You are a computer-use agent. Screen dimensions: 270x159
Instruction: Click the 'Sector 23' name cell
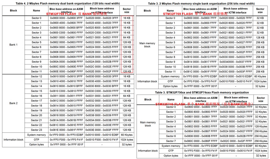[x=37, y=130]
